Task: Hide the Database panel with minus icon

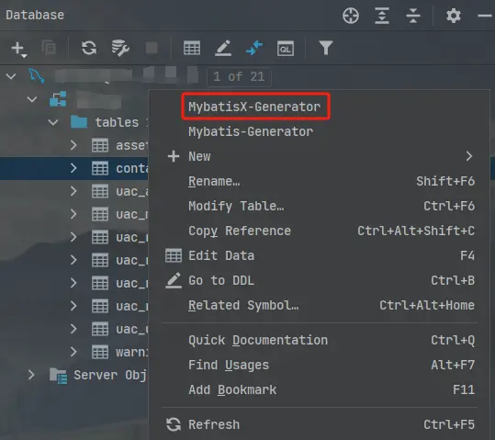Action: pyautogui.click(x=485, y=16)
